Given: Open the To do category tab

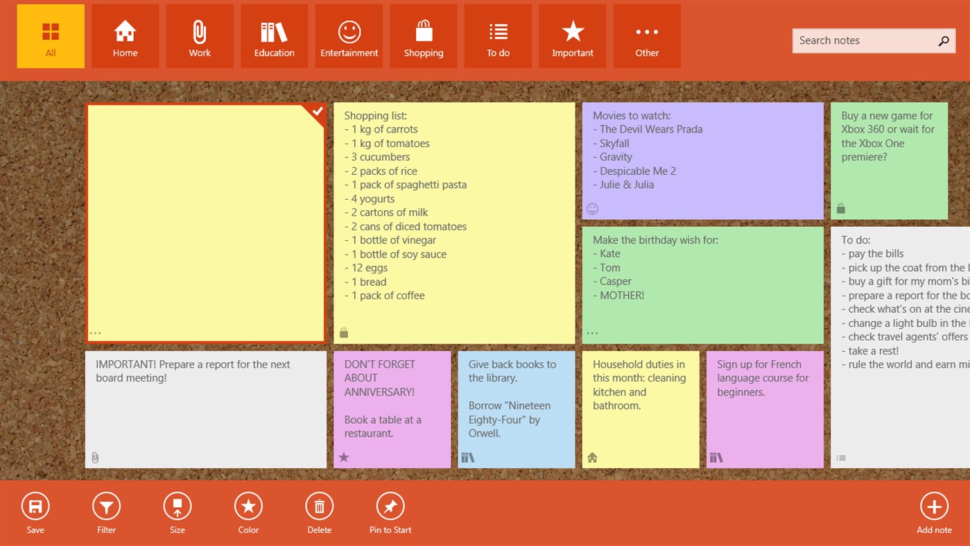Looking at the screenshot, I should coord(498,36).
